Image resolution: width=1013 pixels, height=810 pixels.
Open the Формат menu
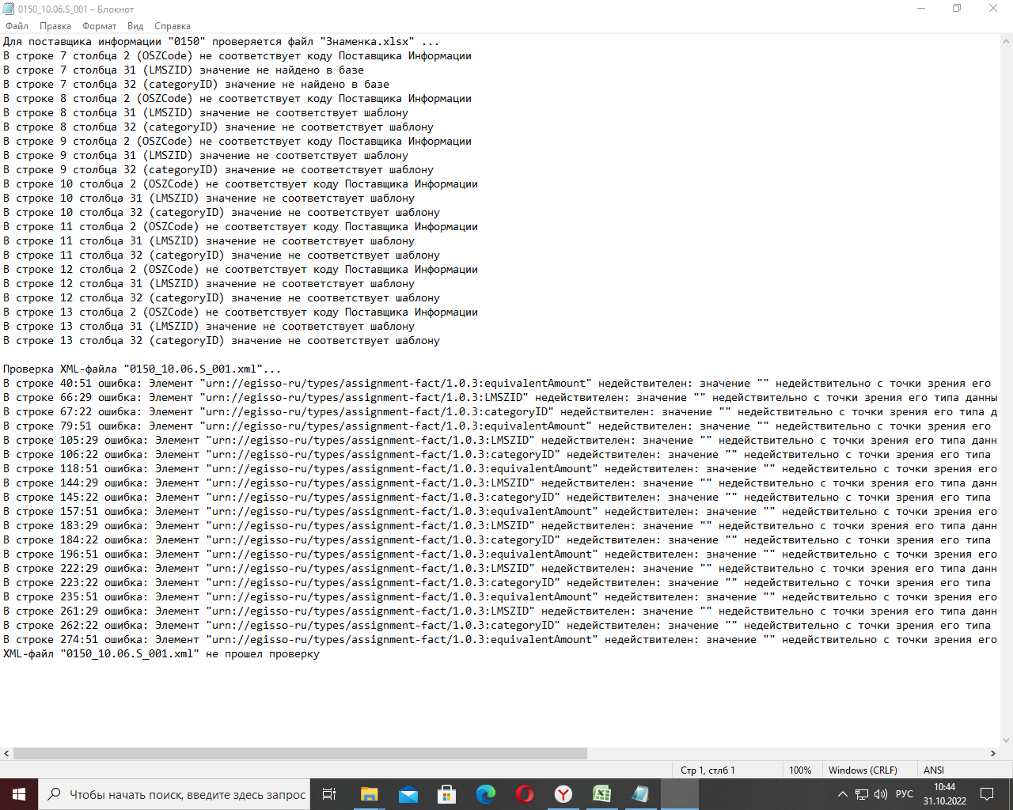99,26
